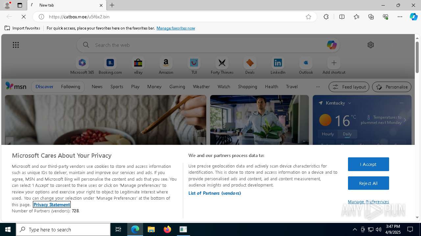Open the Sports menu item
Screen dimensions: 421x236
[x=117, y=87]
